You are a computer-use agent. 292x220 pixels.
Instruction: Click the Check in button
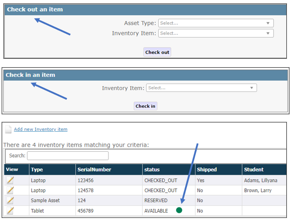click(145, 106)
